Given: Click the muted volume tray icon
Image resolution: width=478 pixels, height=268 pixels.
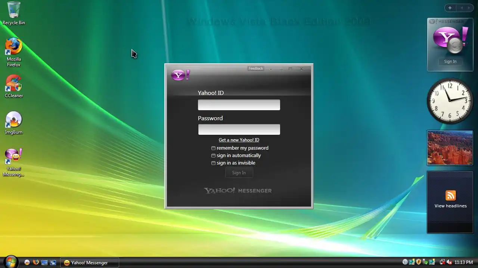Looking at the screenshot, I should 449,262.
